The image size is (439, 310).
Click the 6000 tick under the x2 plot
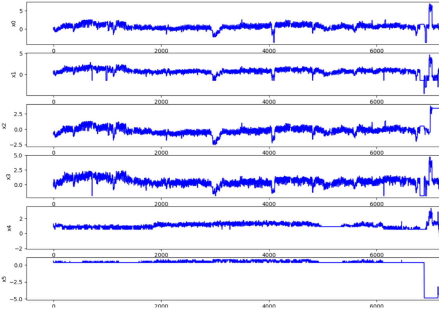click(377, 153)
